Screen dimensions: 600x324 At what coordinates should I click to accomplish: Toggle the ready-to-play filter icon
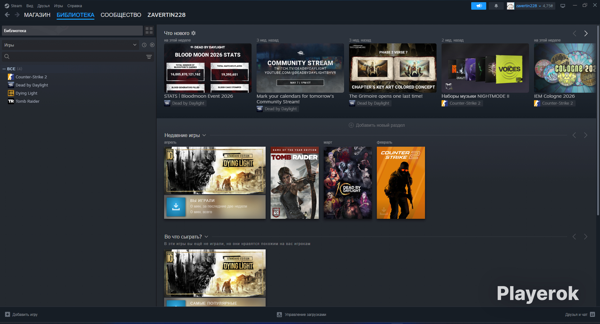coord(152,45)
